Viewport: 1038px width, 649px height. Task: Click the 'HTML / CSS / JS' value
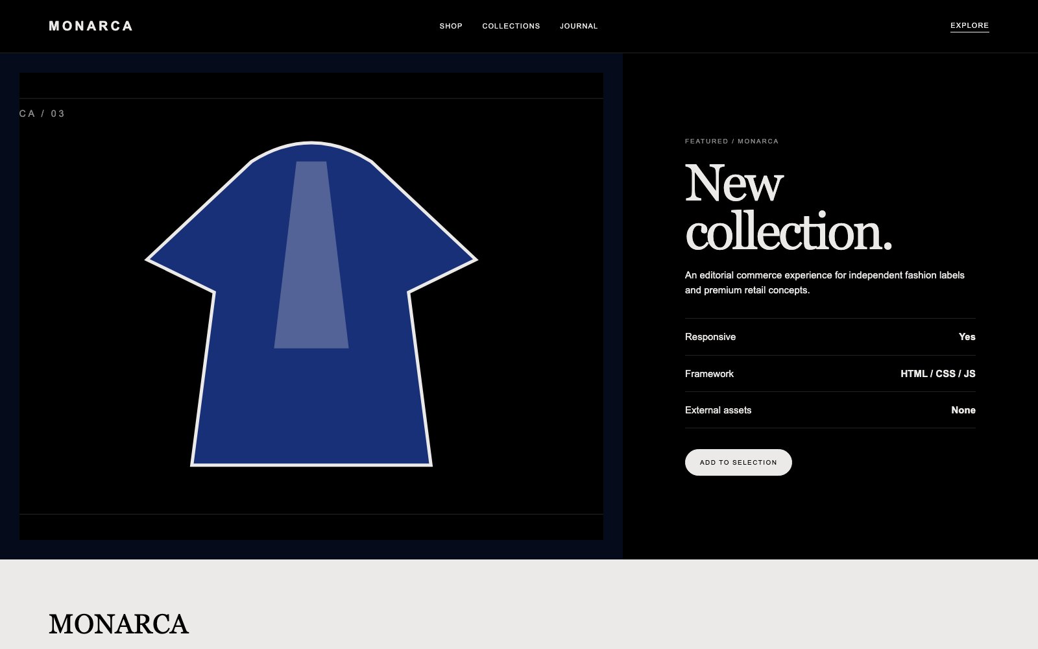pos(938,374)
